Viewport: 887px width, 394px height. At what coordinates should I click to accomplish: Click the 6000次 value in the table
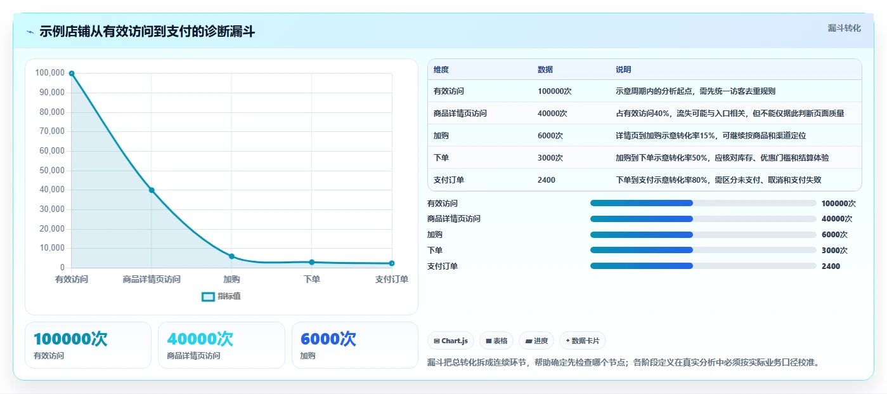point(550,136)
